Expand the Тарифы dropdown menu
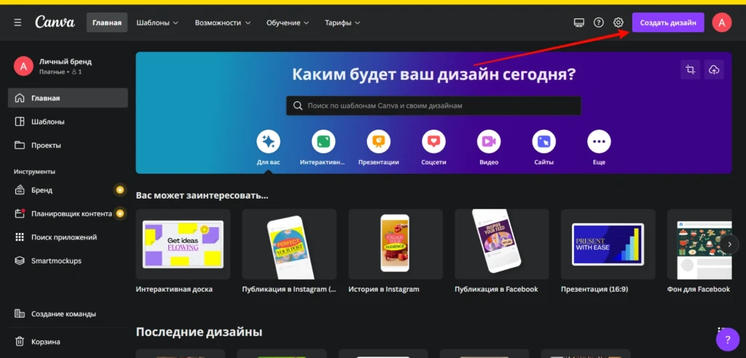This screenshot has height=358, width=746. (342, 23)
